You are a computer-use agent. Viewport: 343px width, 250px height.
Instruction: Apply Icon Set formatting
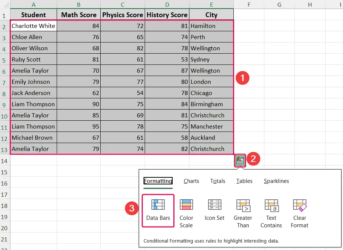point(214,210)
